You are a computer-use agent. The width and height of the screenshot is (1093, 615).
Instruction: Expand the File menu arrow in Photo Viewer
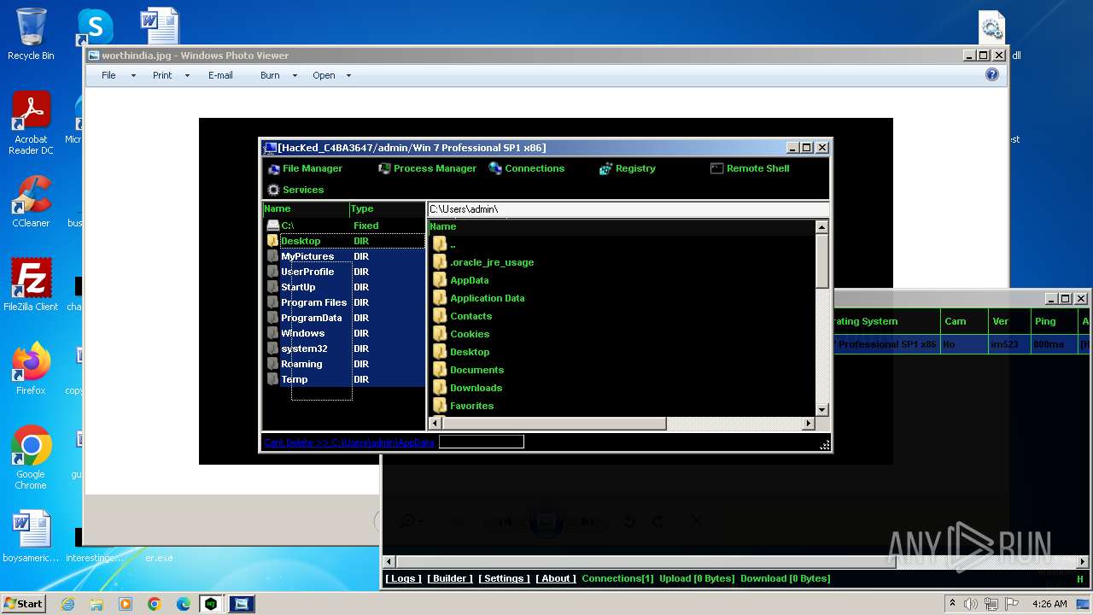click(133, 75)
